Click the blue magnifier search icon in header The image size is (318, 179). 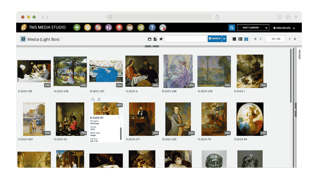click(232, 28)
